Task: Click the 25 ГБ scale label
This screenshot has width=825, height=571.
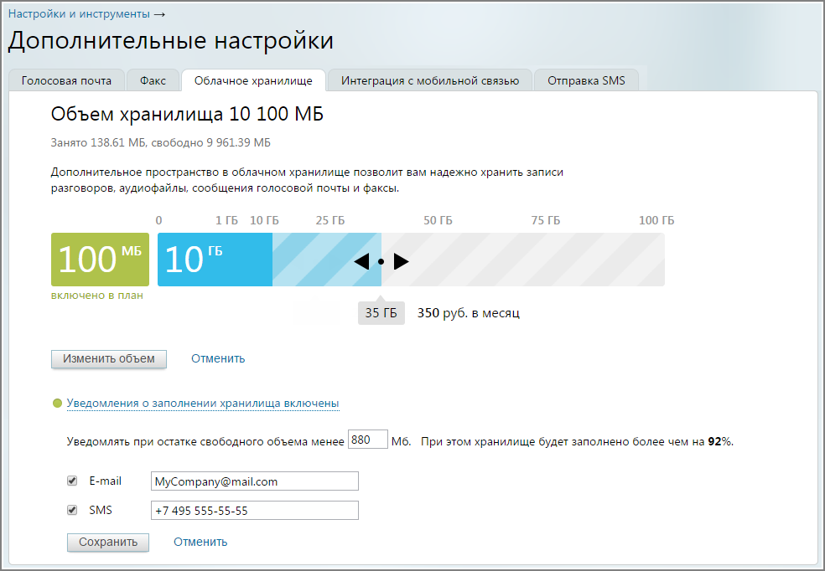Action: tap(329, 221)
